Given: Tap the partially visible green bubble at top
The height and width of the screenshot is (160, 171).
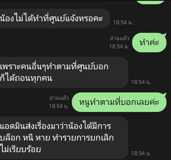Looking at the screenshot, I should click(x=150, y=3).
